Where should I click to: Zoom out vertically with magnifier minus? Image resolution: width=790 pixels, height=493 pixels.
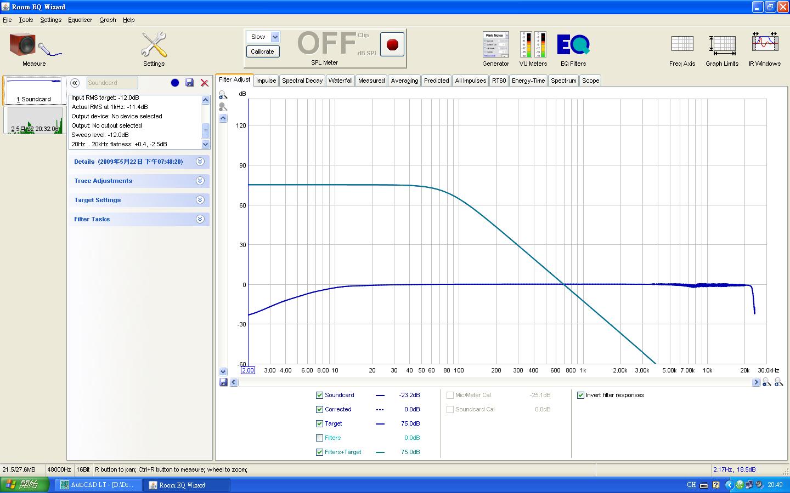click(223, 107)
